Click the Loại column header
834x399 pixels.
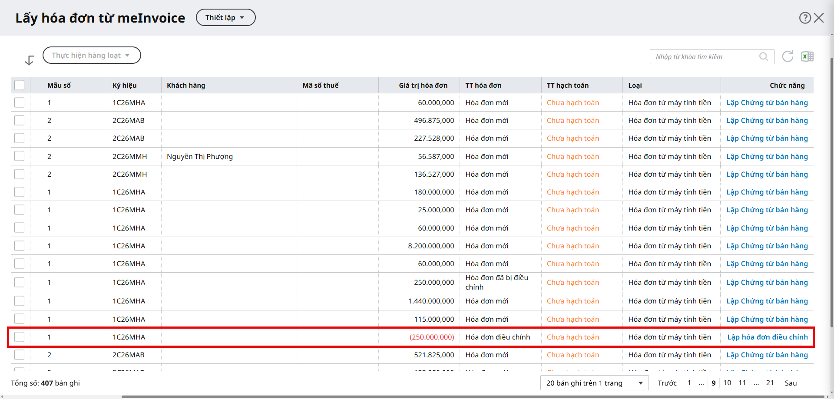point(672,85)
